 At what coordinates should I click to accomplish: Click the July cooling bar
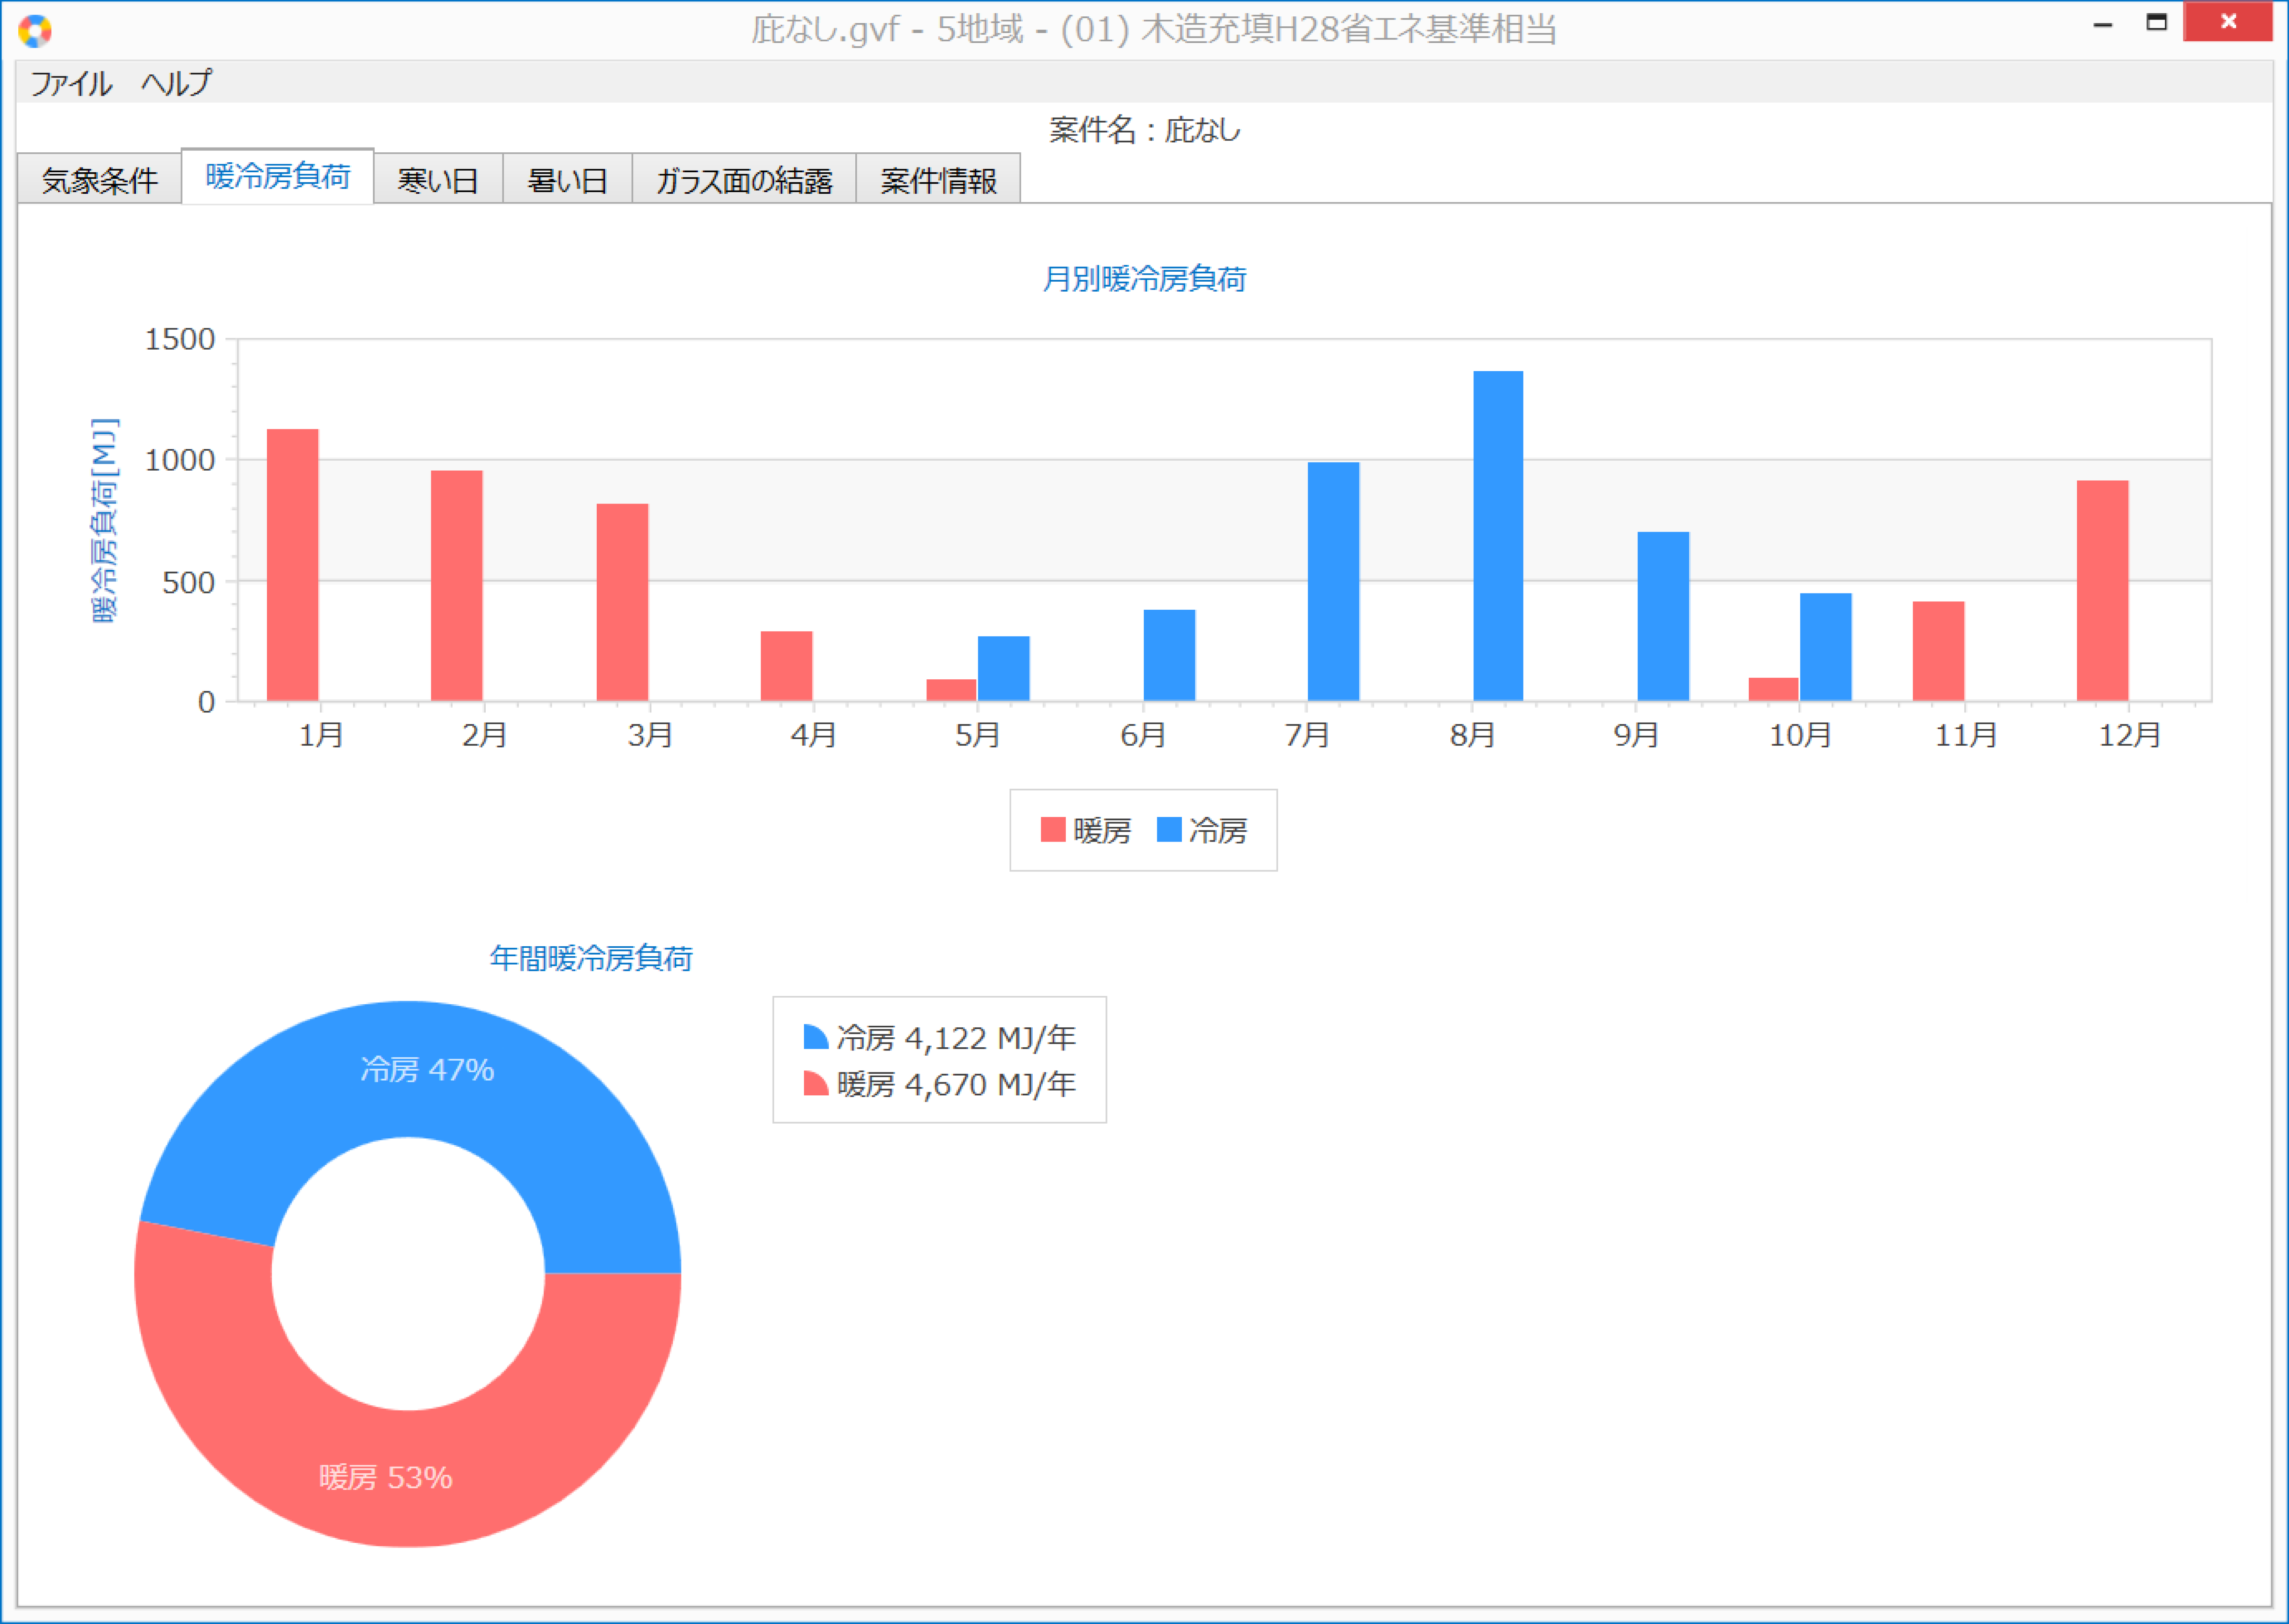click(1334, 581)
